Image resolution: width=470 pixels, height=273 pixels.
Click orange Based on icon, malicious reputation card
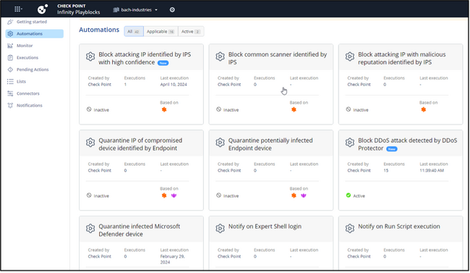[x=424, y=109]
